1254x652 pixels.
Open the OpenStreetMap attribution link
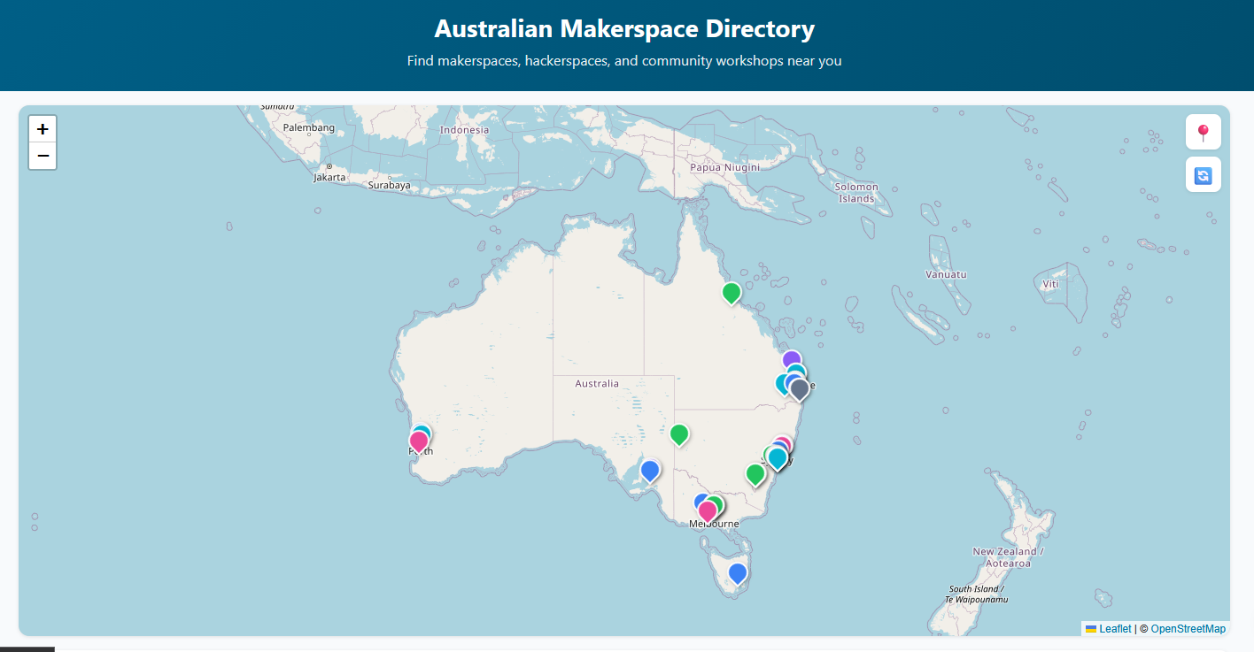click(1188, 629)
